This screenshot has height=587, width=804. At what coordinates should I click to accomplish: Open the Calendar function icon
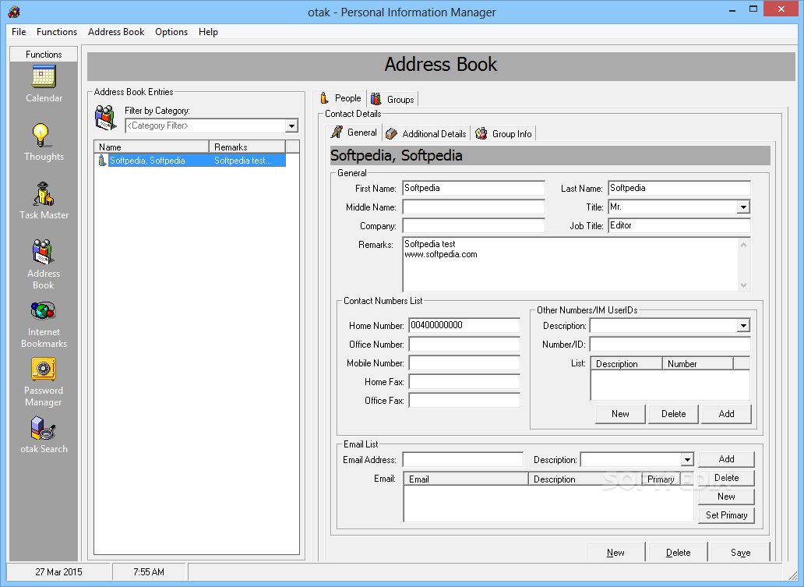click(x=44, y=77)
